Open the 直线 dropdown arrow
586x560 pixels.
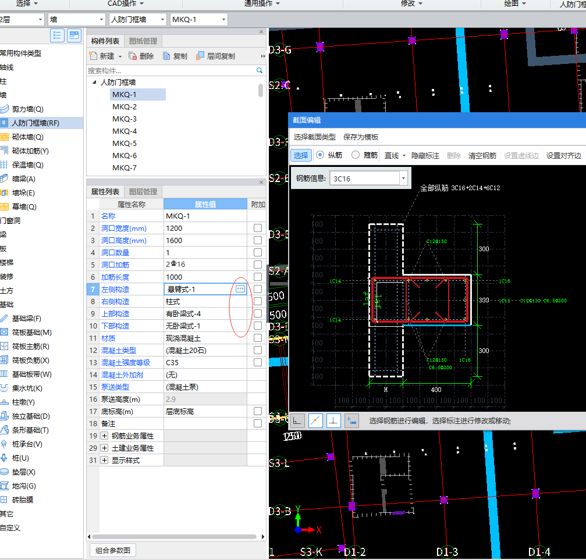tap(404, 156)
